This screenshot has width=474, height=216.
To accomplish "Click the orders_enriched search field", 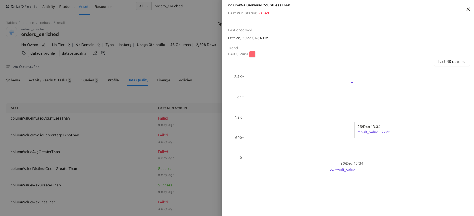I will (187, 6).
